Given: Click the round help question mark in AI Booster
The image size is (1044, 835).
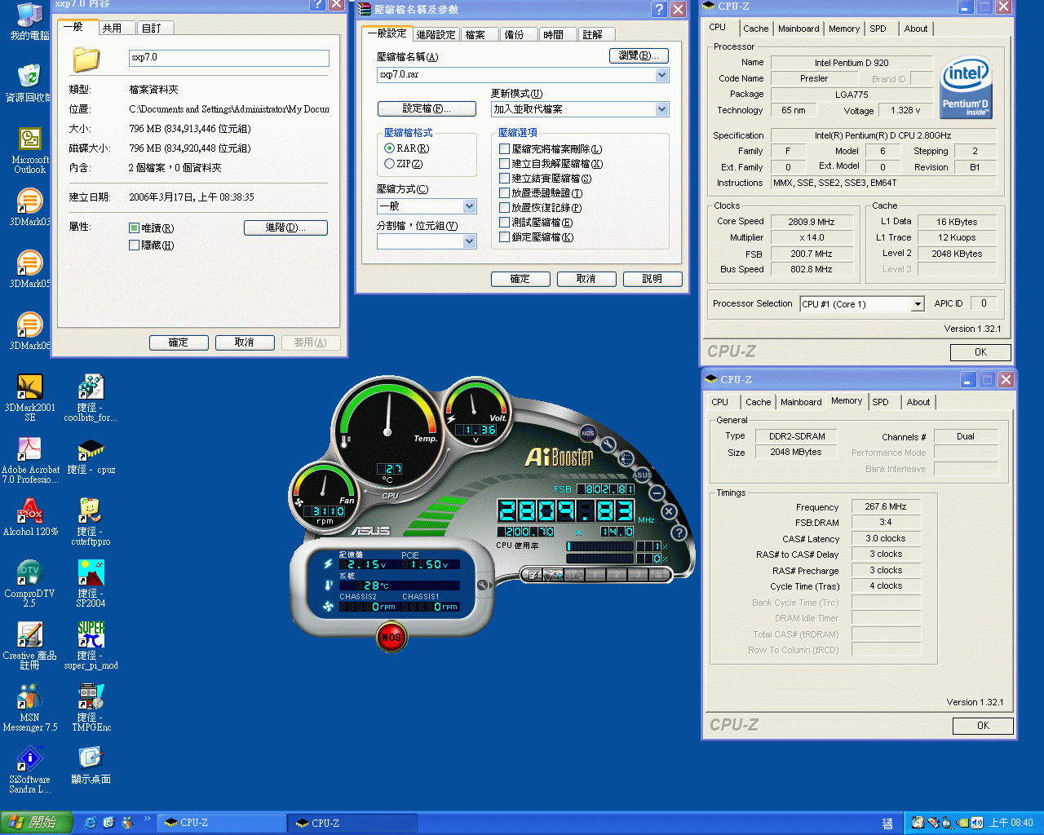Looking at the screenshot, I should (x=679, y=532).
